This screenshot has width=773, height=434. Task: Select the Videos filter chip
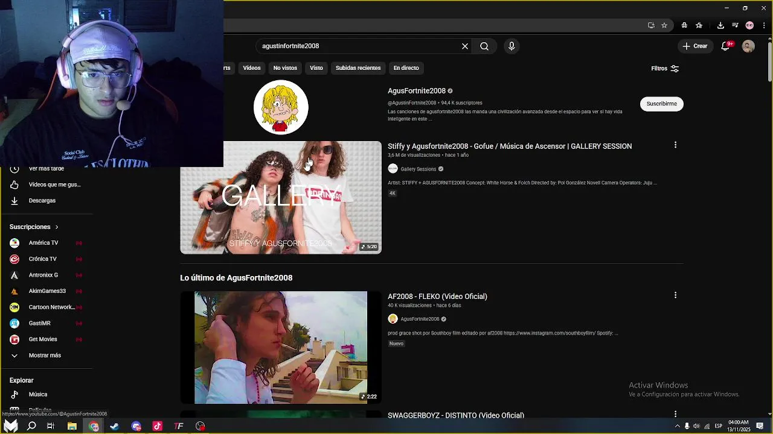click(x=252, y=68)
